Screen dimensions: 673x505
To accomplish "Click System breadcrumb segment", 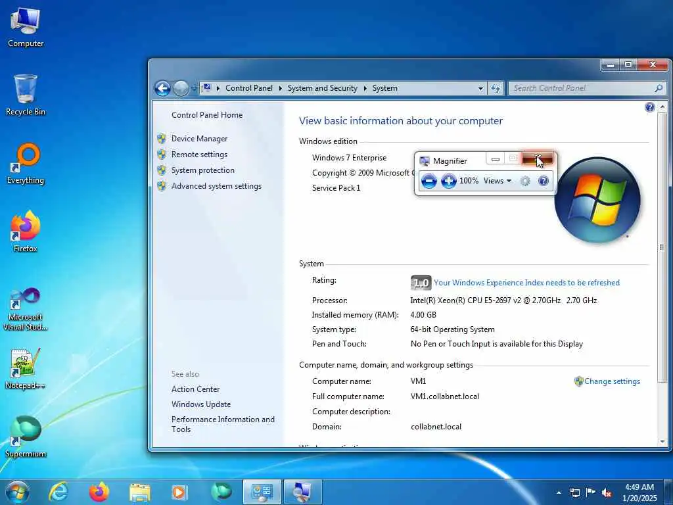I will 384,88.
